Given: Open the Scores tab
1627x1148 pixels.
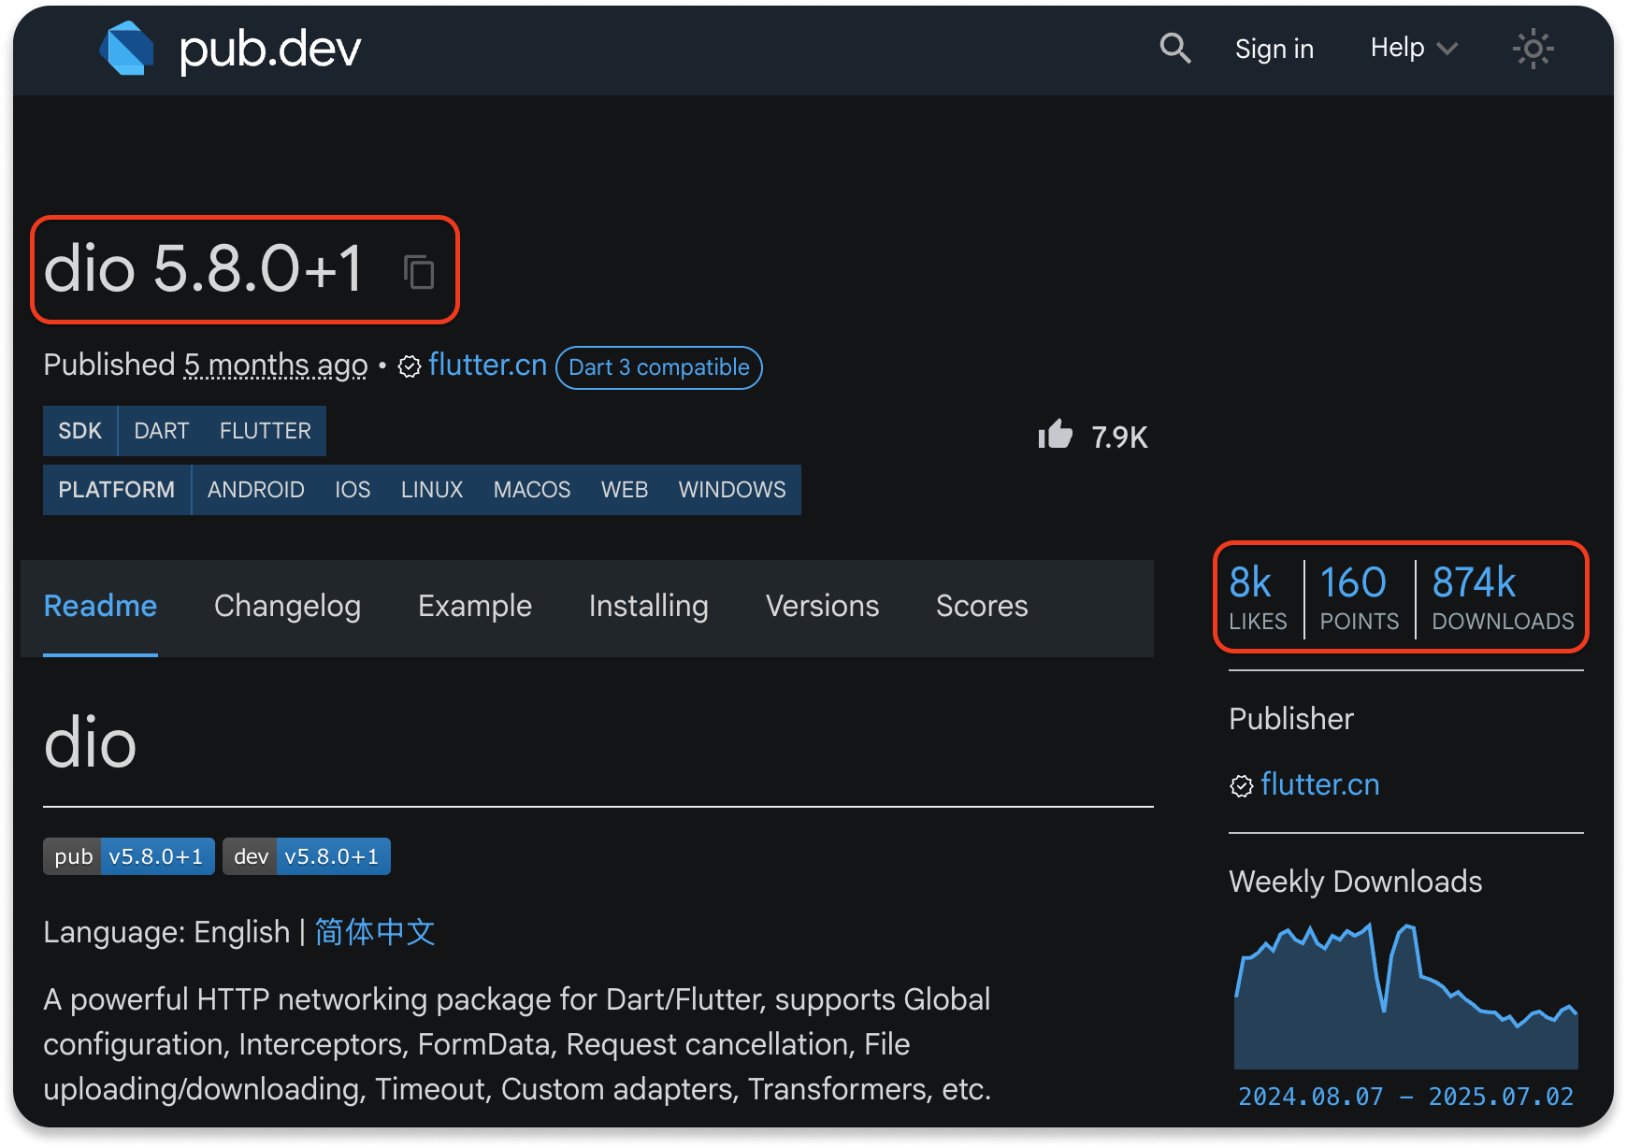Looking at the screenshot, I should (x=982, y=606).
